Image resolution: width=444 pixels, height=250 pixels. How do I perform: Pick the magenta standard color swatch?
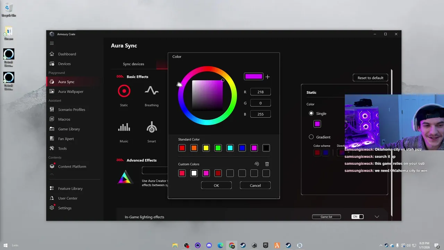(x=254, y=148)
